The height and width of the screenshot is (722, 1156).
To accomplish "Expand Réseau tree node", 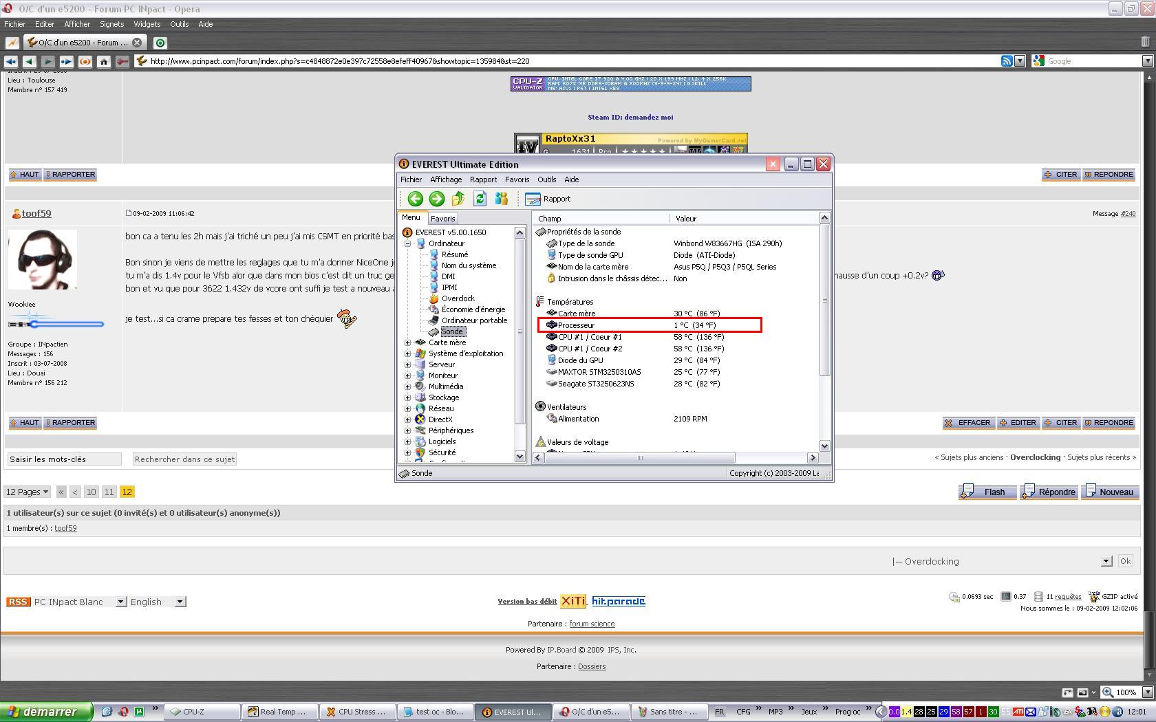I will 407,408.
